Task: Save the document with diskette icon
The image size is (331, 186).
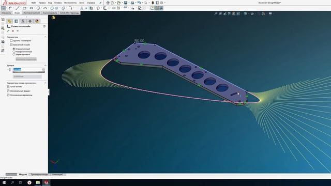Action: (126, 3)
